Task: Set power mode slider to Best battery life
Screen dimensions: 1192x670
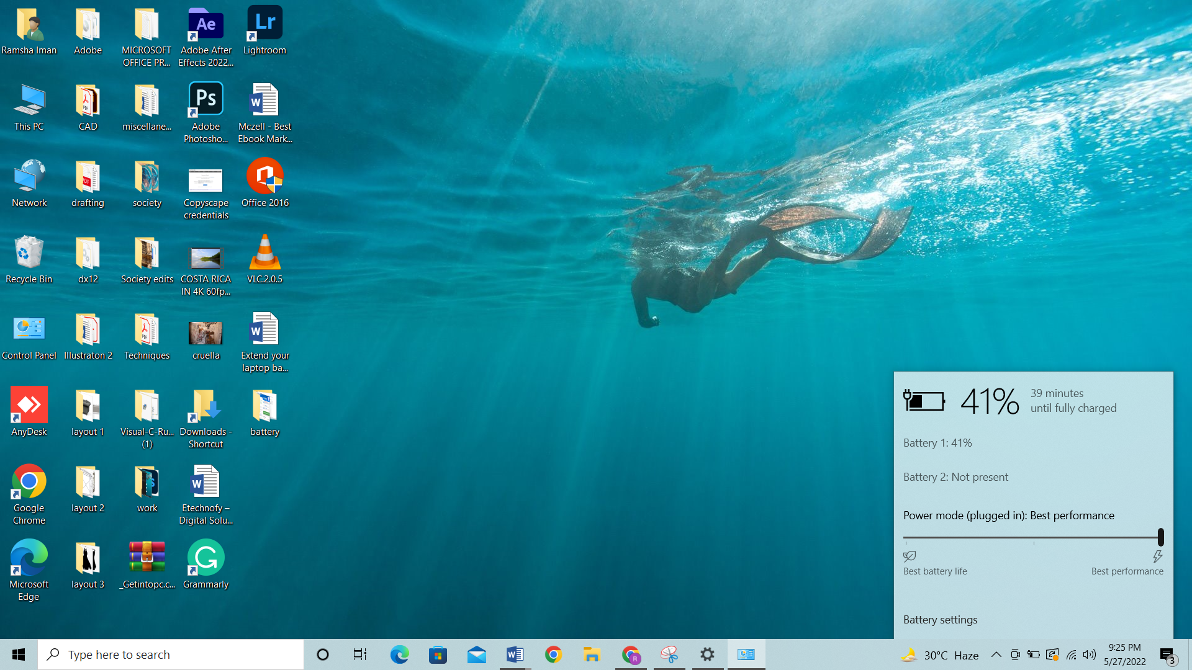Action: pyautogui.click(x=906, y=537)
